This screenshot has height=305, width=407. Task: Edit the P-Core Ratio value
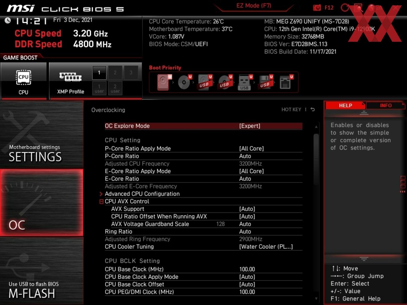point(245,156)
